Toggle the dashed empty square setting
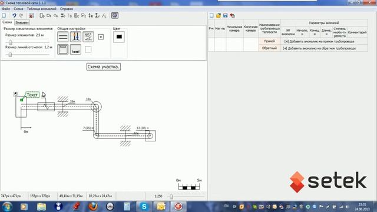 (88, 49)
